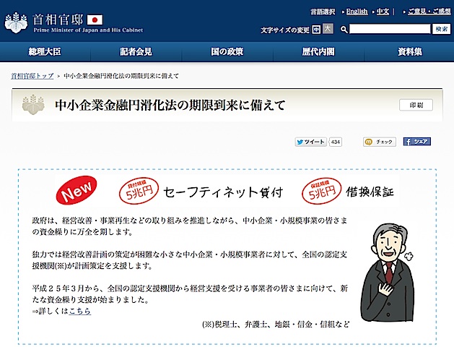Image resolution: width=454 pixels, height=347 pixels.
Task: Open the 総理大臣 menu
Action: click(x=45, y=52)
